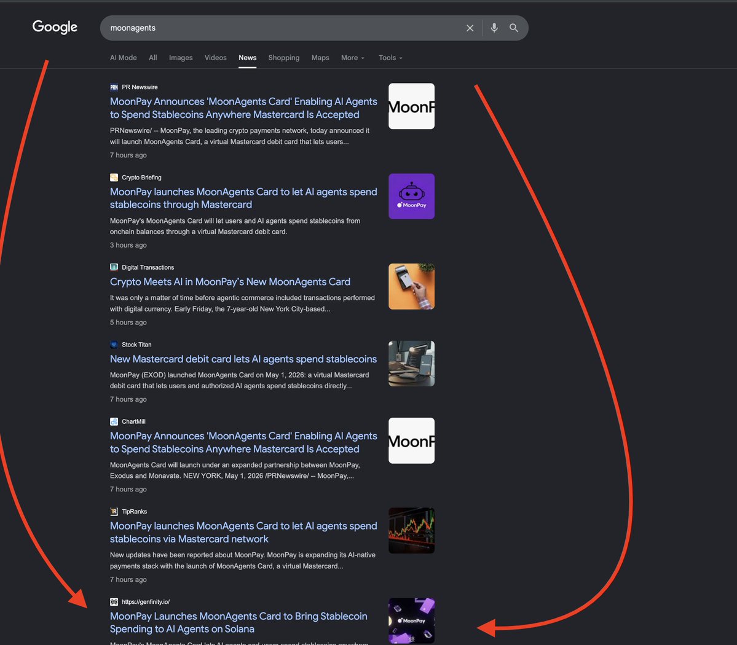Click Crypto Briefing favicon icon
This screenshot has height=645, width=737.
114,178
